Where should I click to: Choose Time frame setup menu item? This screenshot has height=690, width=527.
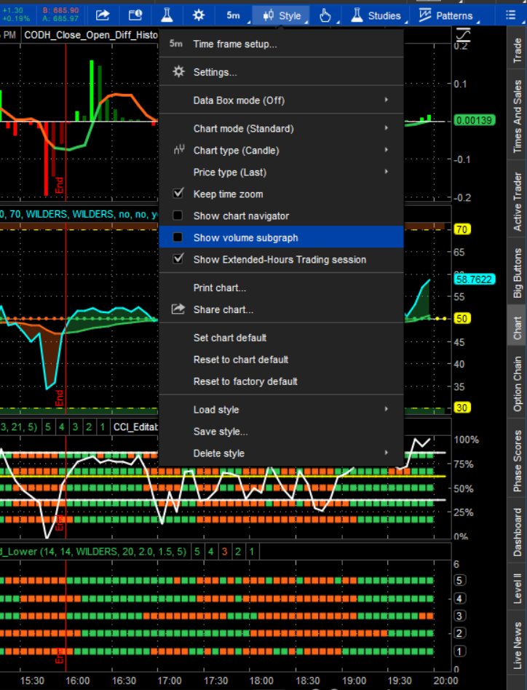(234, 44)
